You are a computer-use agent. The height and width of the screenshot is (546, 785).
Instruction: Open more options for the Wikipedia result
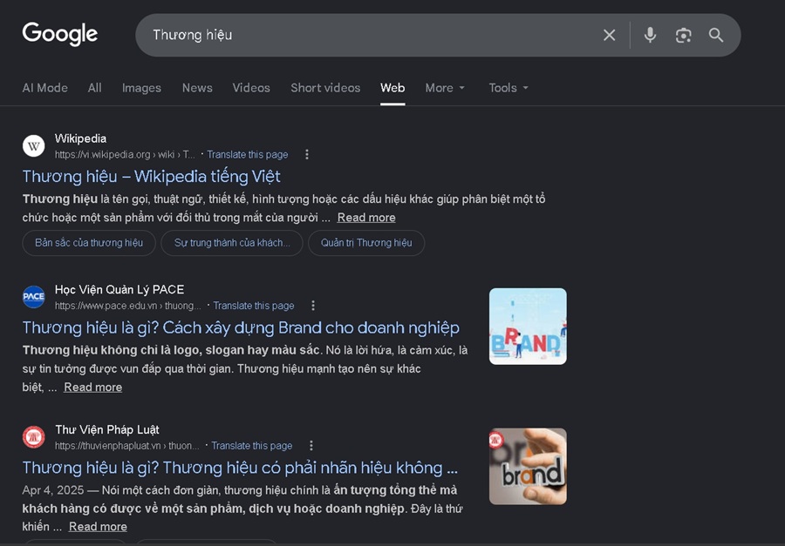click(307, 154)
